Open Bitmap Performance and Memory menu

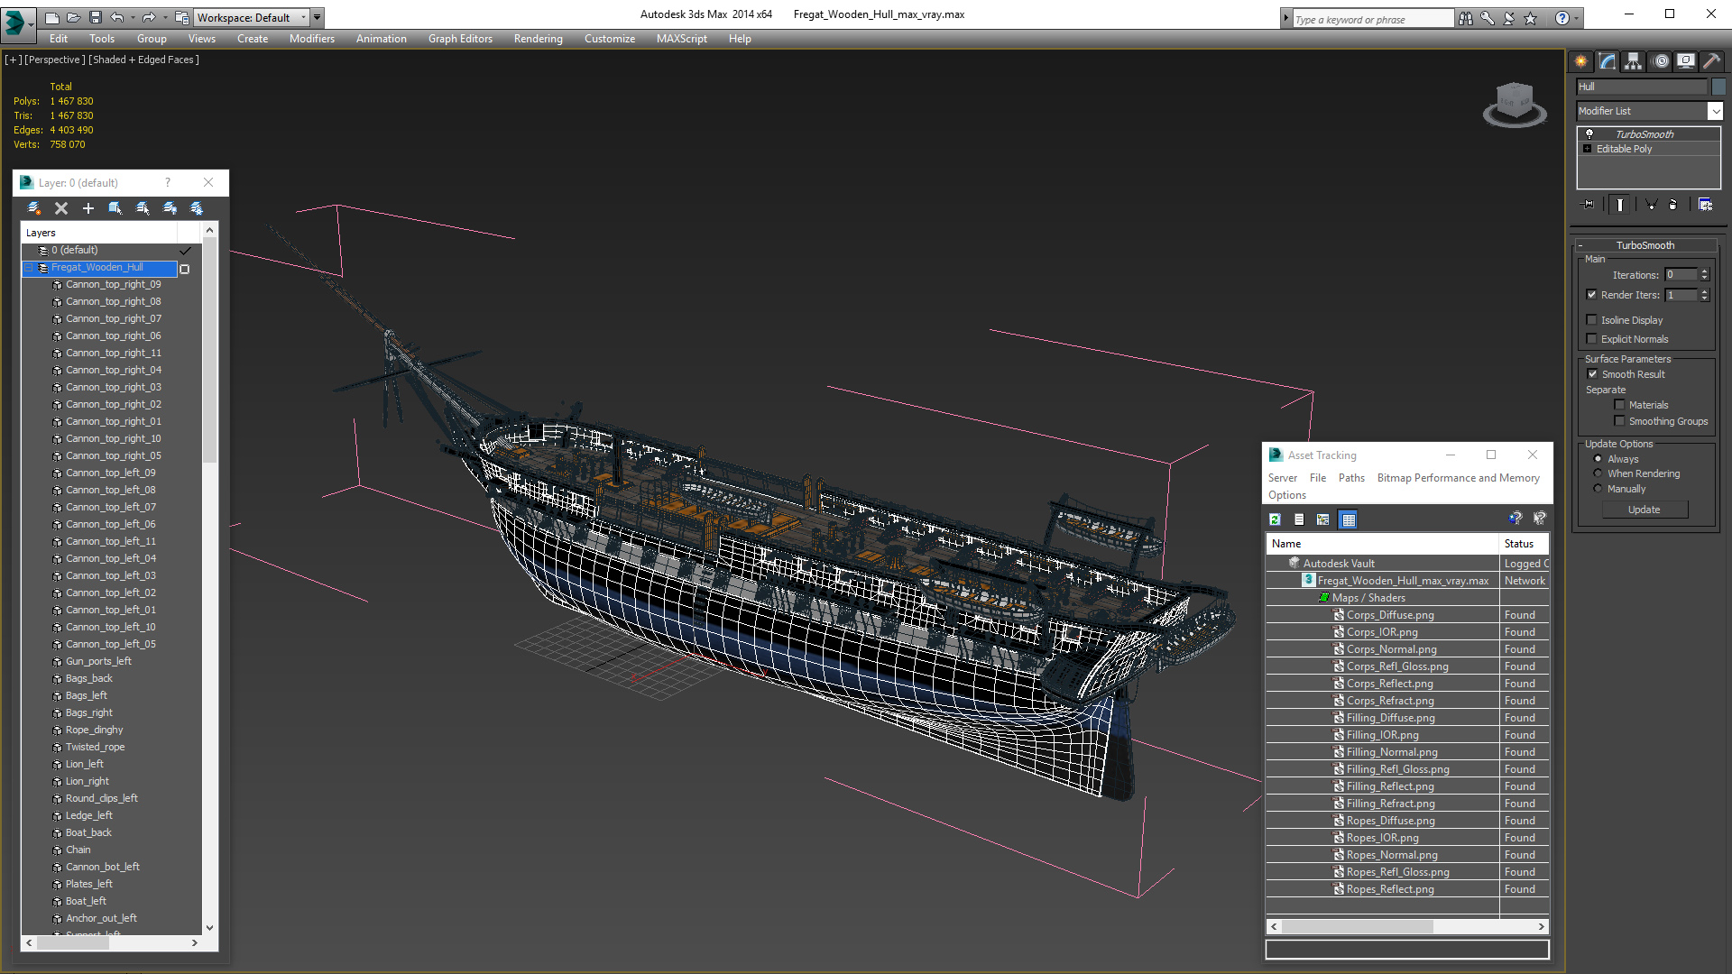pos(1458,478)
